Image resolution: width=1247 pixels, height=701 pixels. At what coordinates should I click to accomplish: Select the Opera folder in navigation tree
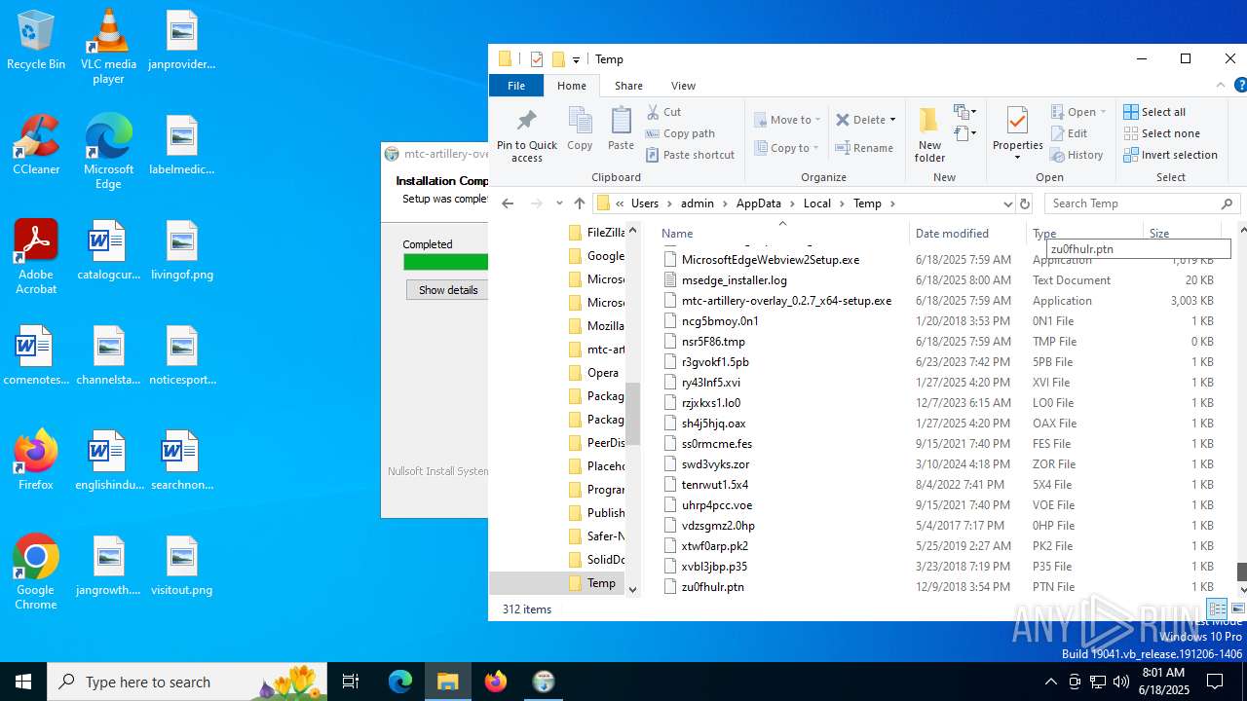coord(602,373)
